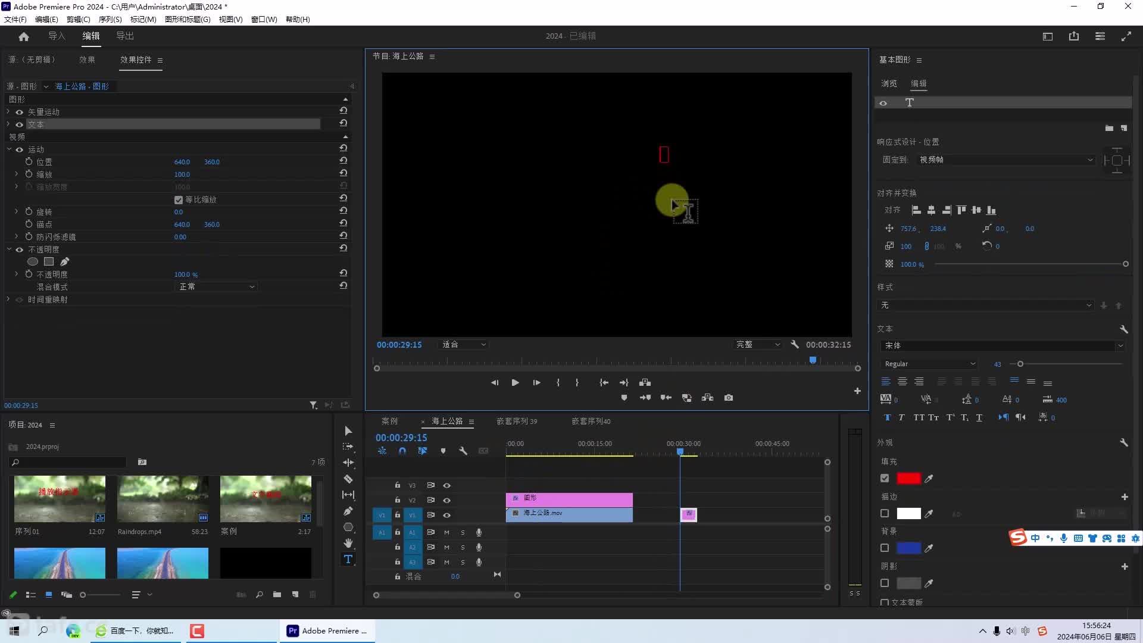The height and width of the screenshot is (643, 1143).
Task: Click the Play button in Program monitor
Action: point(515,383)
